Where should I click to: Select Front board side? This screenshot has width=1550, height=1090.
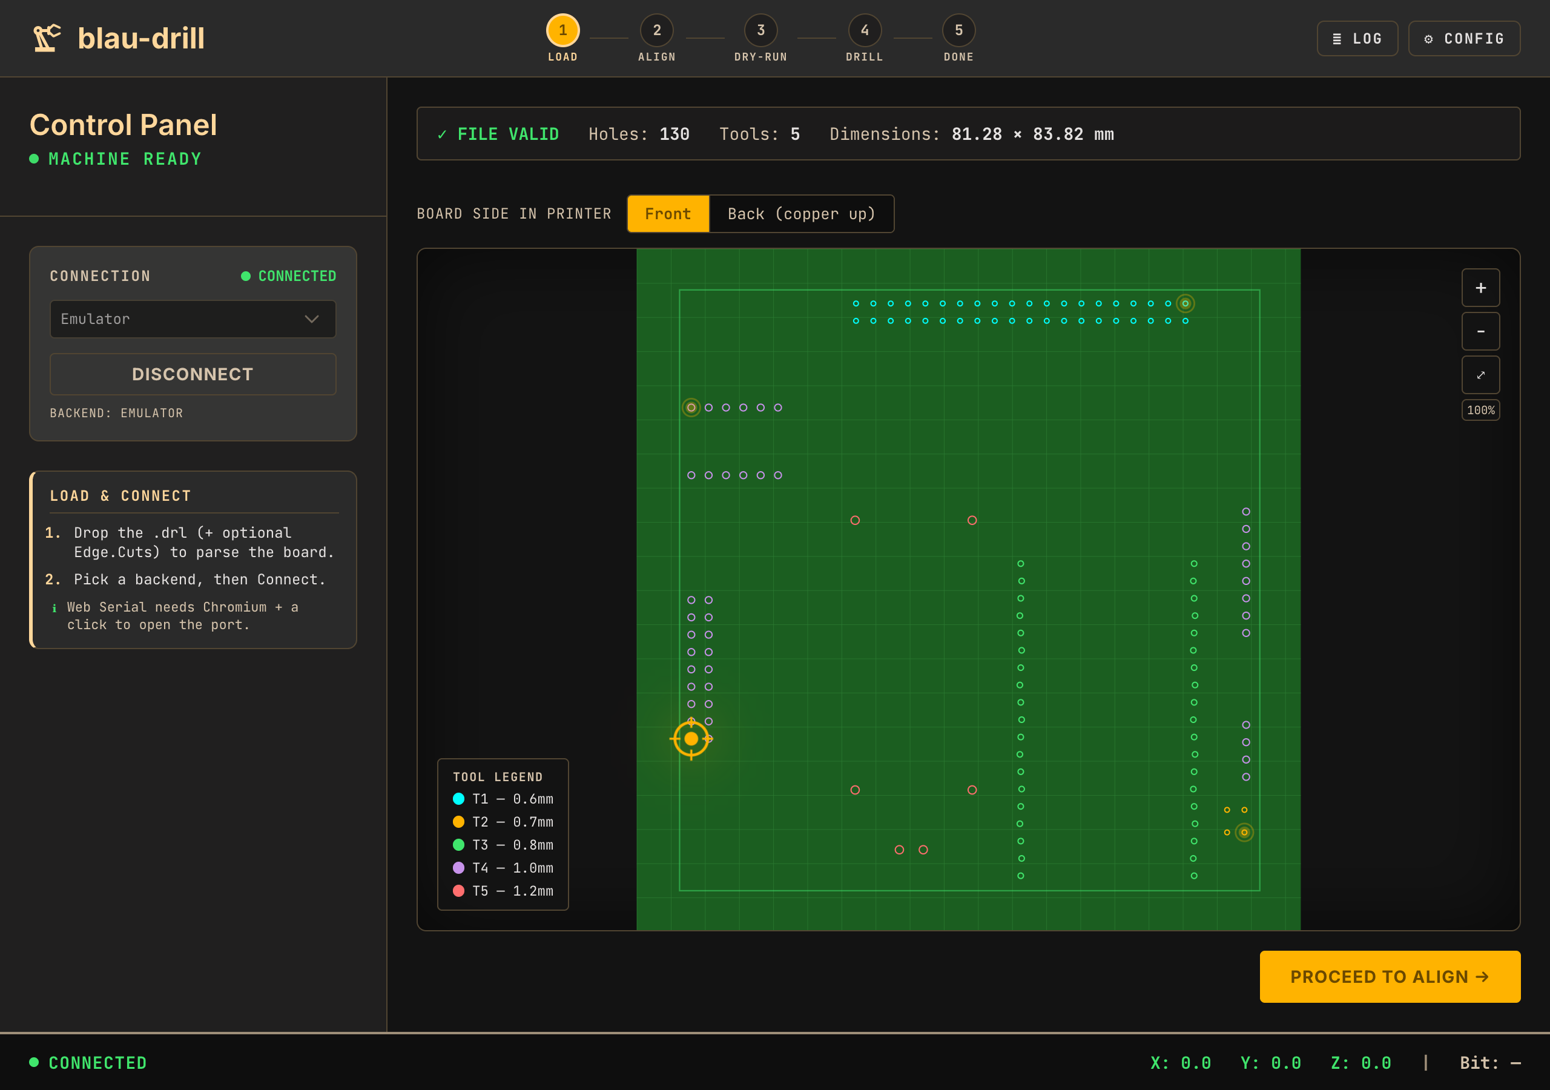(x=668, y=214)
